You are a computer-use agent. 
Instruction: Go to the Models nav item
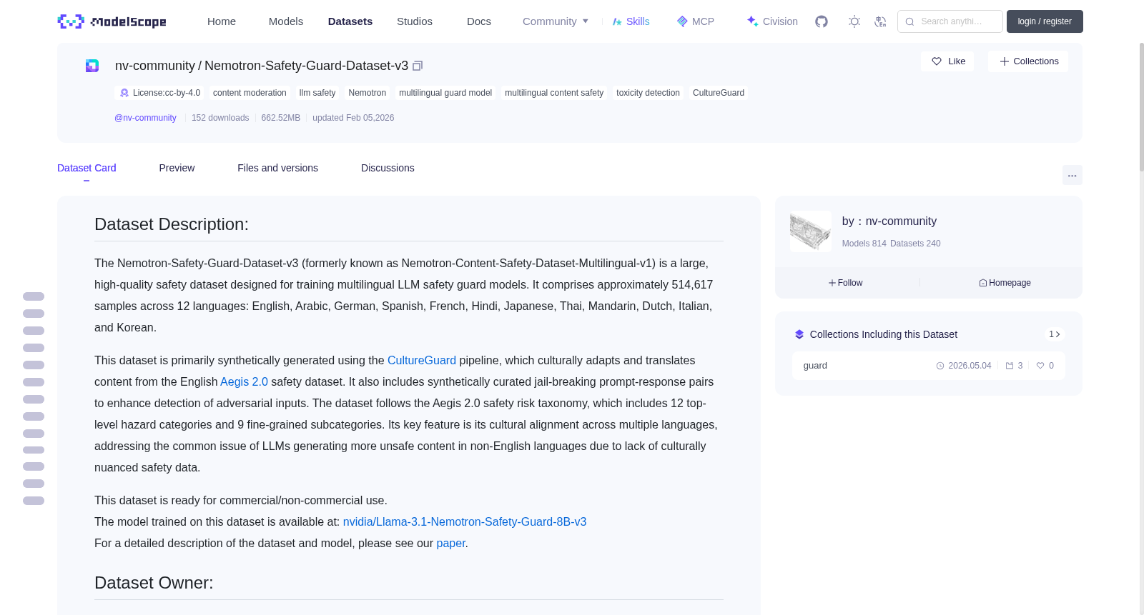point(286,21)
